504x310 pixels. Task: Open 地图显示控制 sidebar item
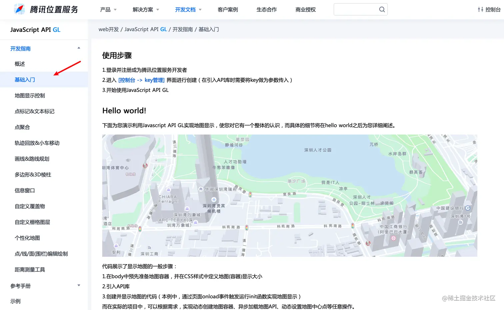pos(30,96)
